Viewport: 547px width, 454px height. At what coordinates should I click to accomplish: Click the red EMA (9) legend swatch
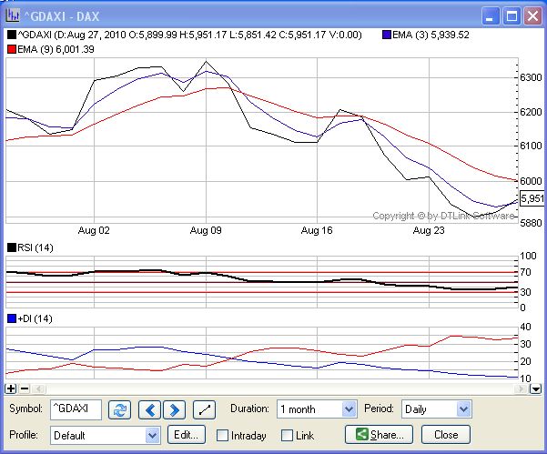pos(12,49)
